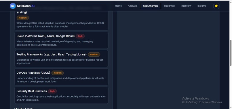
Task: Select the Gap Analysis tab
Action: coord(150,6)
